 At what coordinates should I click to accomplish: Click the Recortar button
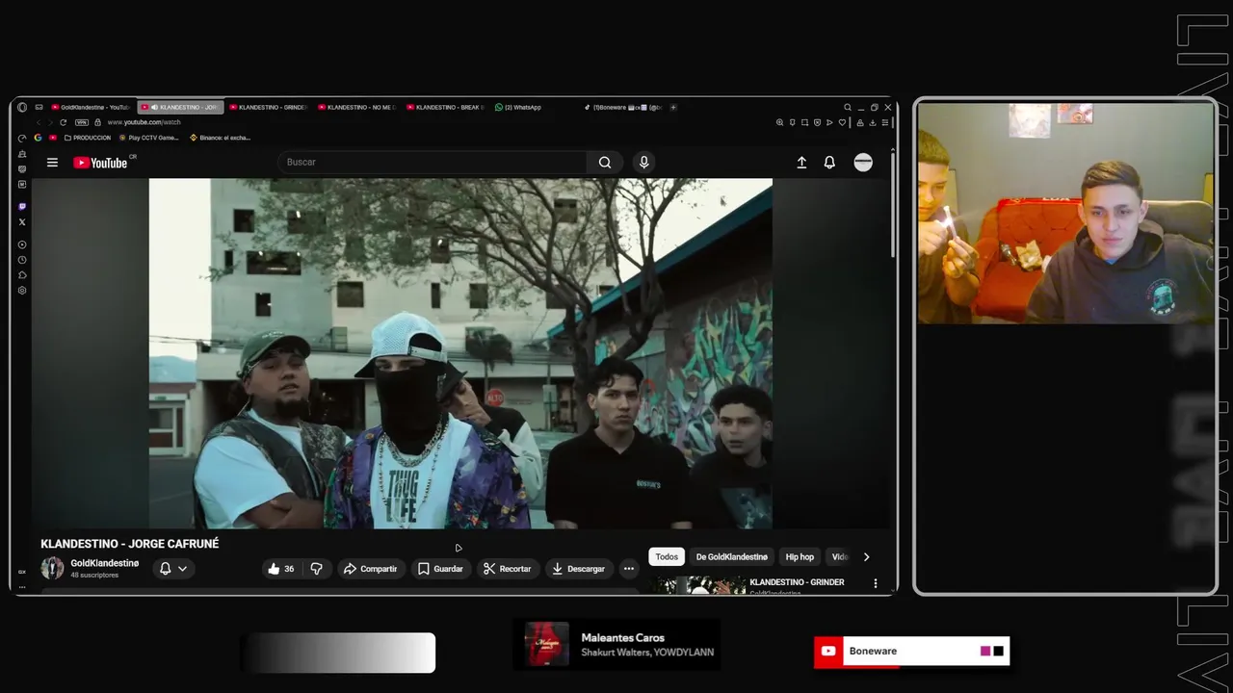(507, 569)
